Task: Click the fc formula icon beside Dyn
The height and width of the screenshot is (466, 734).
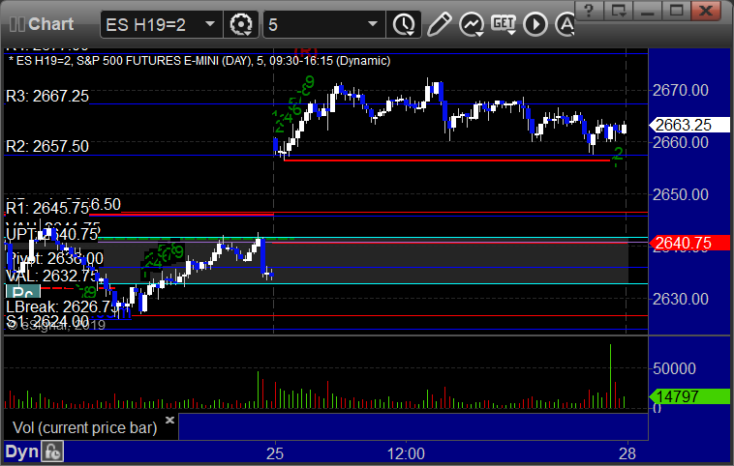Action: pyautogui.click(x=52, y=451)
